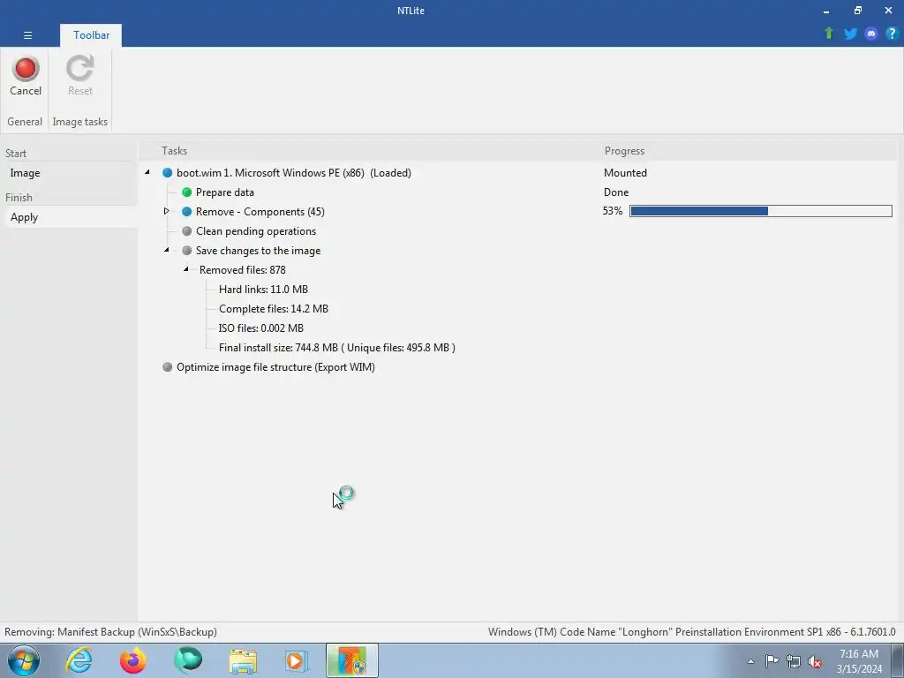Select Optimize image file structure (Export WIM)
Image resolution: width=904 pixels, height=678 pixels.
[275, 367]
